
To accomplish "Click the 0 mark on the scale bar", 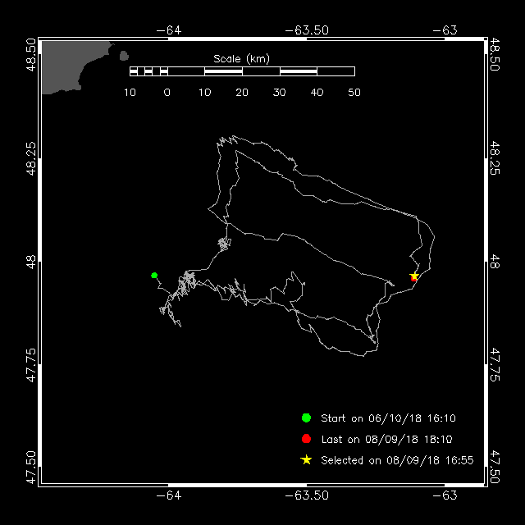I will [167, 93].
